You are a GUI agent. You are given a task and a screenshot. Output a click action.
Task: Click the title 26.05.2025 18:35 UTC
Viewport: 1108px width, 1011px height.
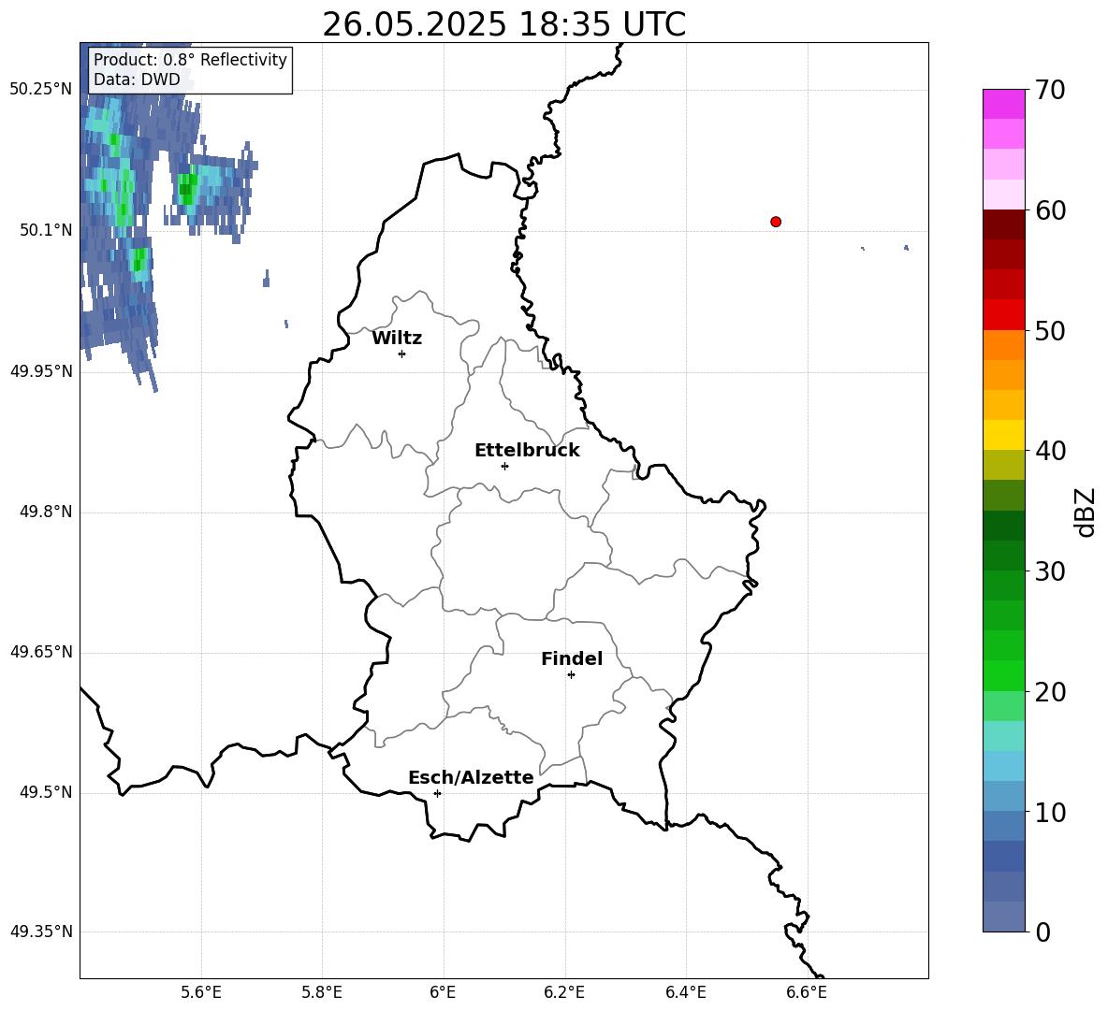503,24
